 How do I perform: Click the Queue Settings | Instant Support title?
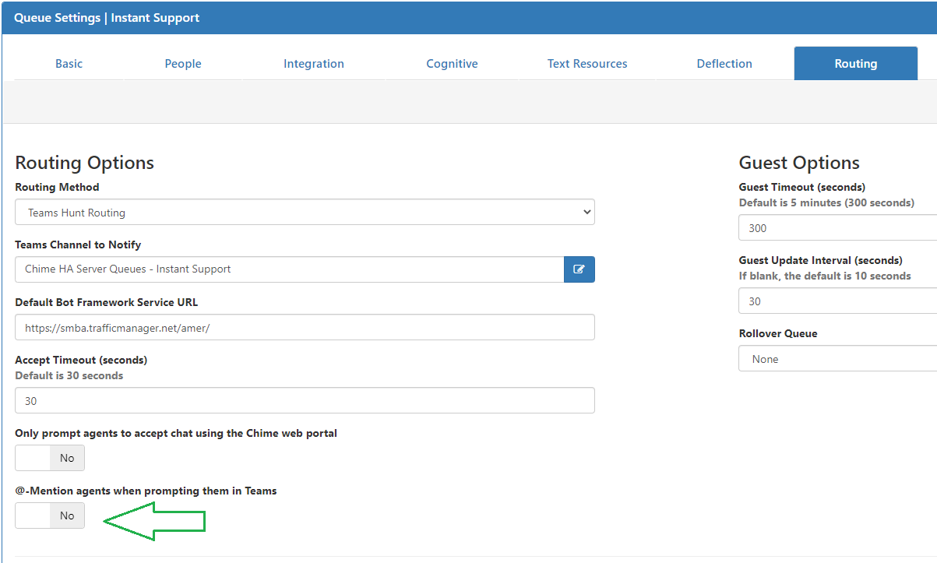pos(107,17)
